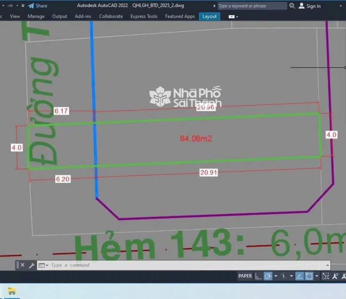This screenshot has height=299, width=346.
Task: Close the command line window
Action: coord(22,265)
